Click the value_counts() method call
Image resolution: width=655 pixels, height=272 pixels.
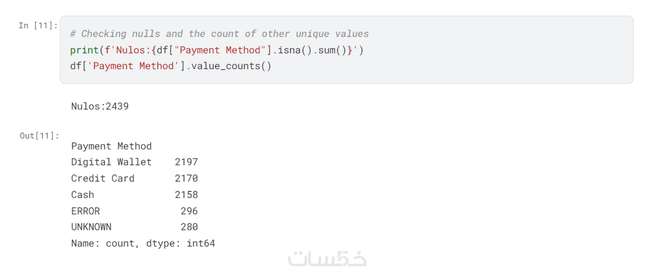(x=231, y=66)
